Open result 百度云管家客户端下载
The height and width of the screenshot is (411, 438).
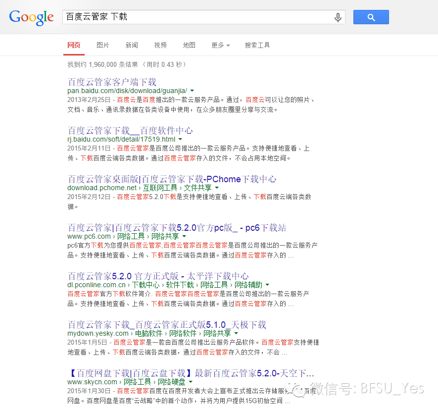112,82
